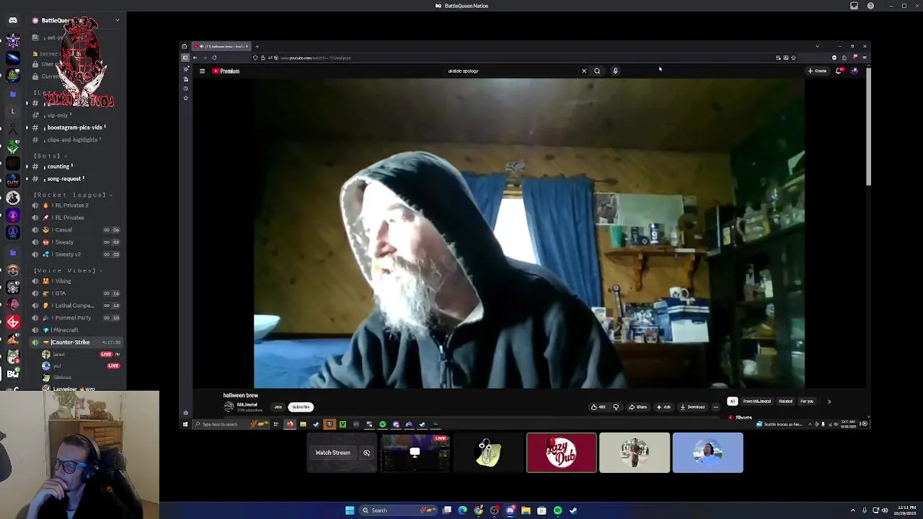This screenshot has width=923, height=519.
Task: Go to YouTube Premium home logo
Action: point(226,71)
